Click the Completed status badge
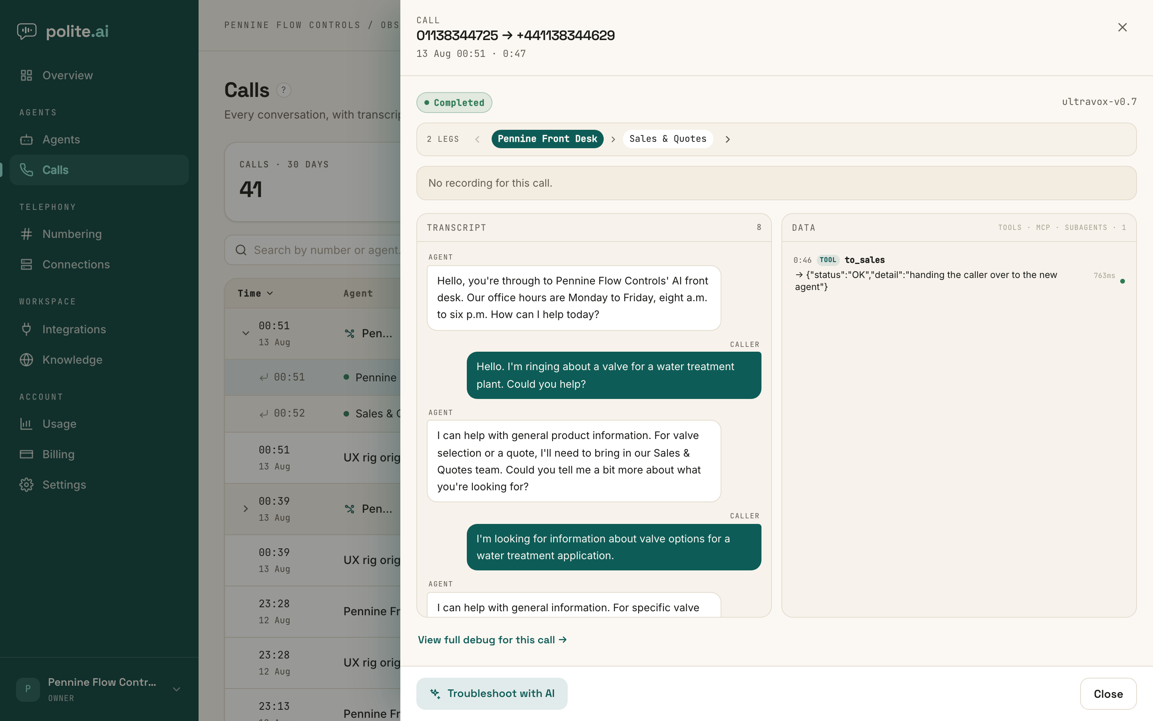 point(454,103)
